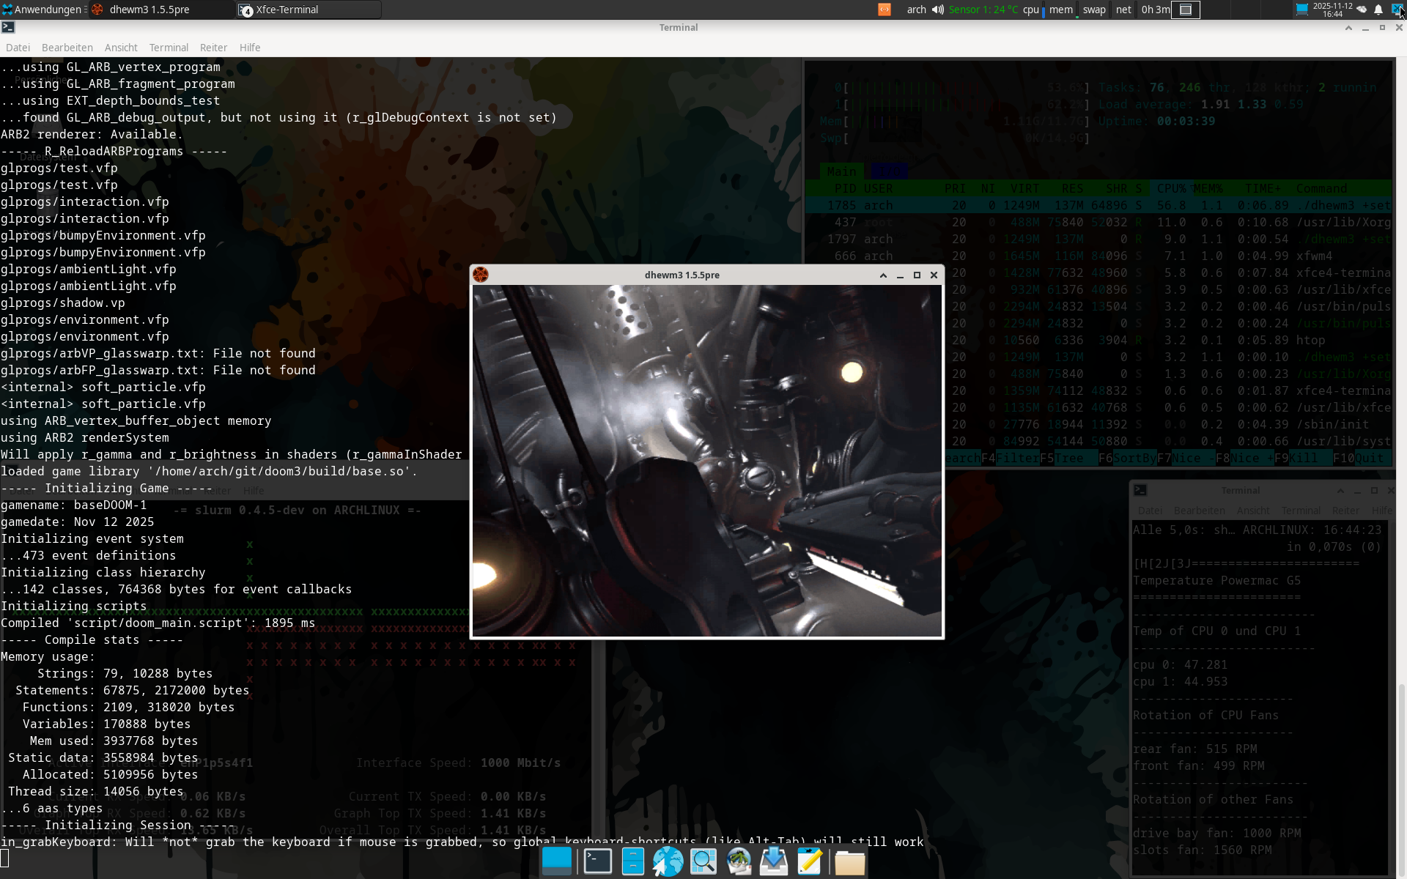Click the panel date and time clock
This screenshot has width=1407, height=879.
pos(1332,10)
